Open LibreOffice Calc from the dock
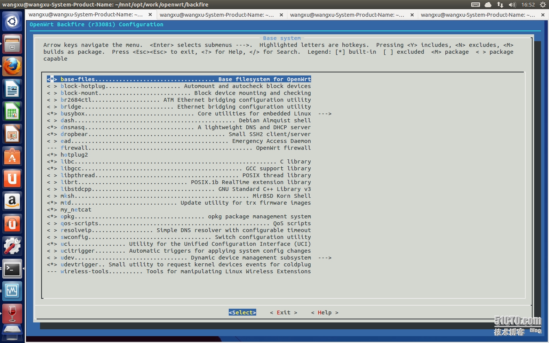 [x=12, y=112]
